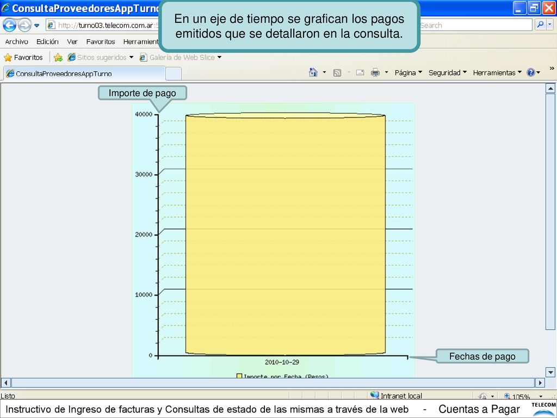Viewport: 557px width, 418px height.
Task: Click the Read mail icon
Action: [360, 72]
